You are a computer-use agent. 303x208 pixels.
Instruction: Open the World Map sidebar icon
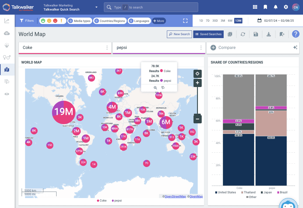[x=7, y=69]
